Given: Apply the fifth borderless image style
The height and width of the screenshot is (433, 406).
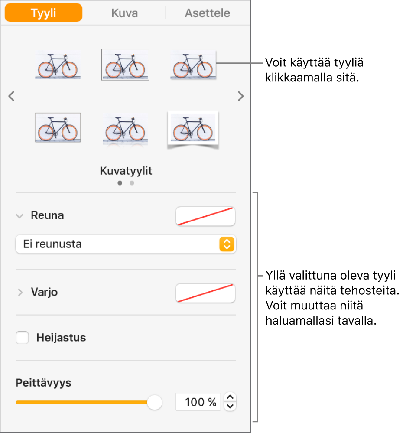Looking at the screenshot, I should [125, 129].
